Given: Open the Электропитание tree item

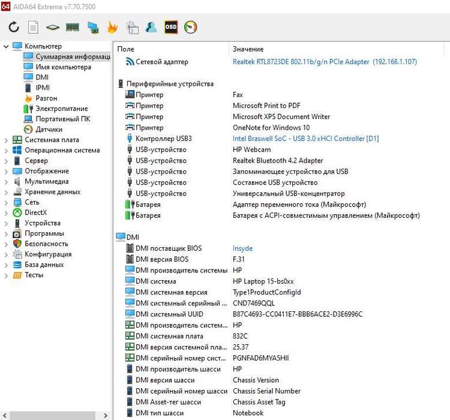Looking at the screenshot, I should 62,109.
